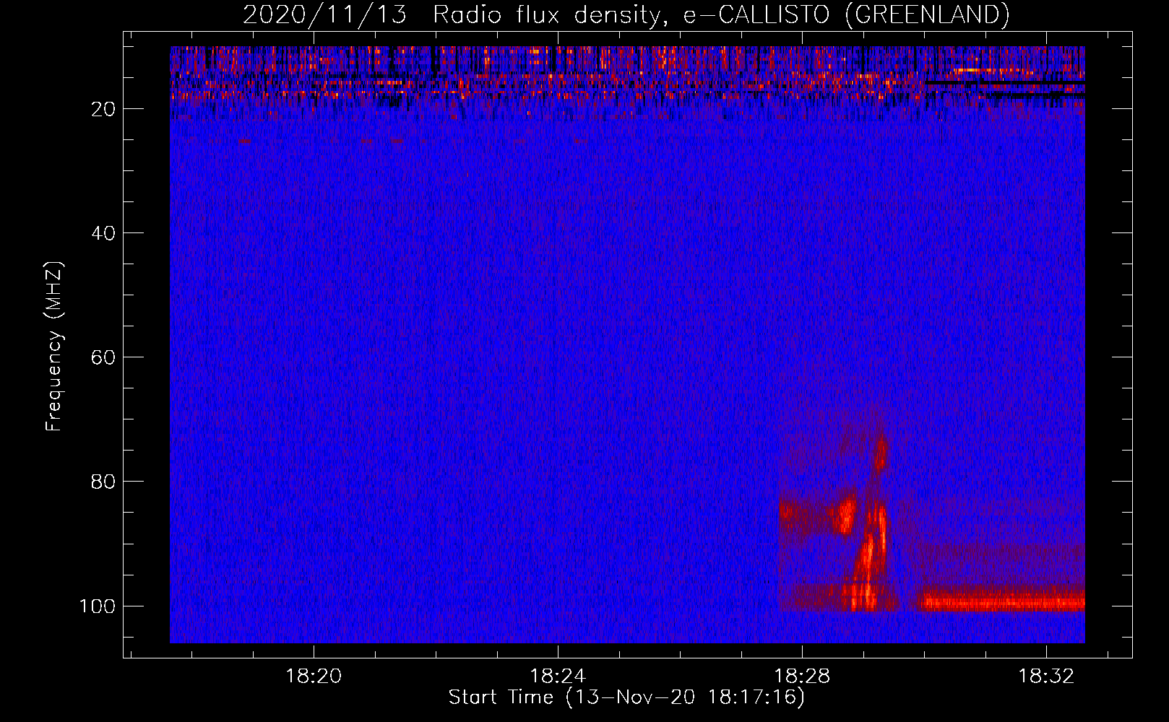Image resolution: width=1169 pixels, height=722 pixels.
Task: Click the 20 MHz frequency tick label
Action: [x=103, y=109]
